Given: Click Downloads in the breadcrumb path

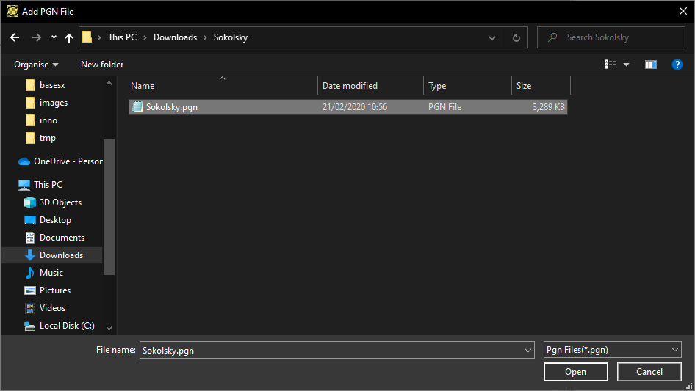Looking at the screenshot, I should point(175,37).
